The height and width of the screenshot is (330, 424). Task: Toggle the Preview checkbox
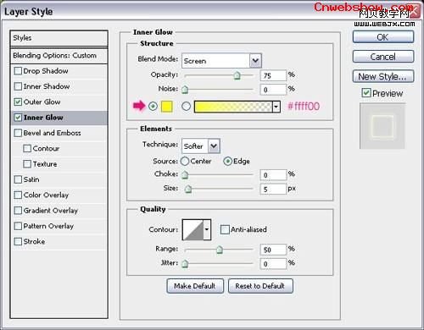[x=366, y=93]
